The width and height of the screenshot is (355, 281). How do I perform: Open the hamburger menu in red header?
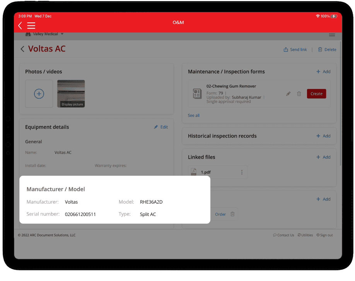coord(31,26)
